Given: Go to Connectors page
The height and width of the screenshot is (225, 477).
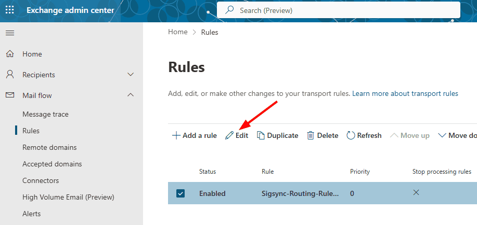Looking at the screenshot, I should (41, 180).
